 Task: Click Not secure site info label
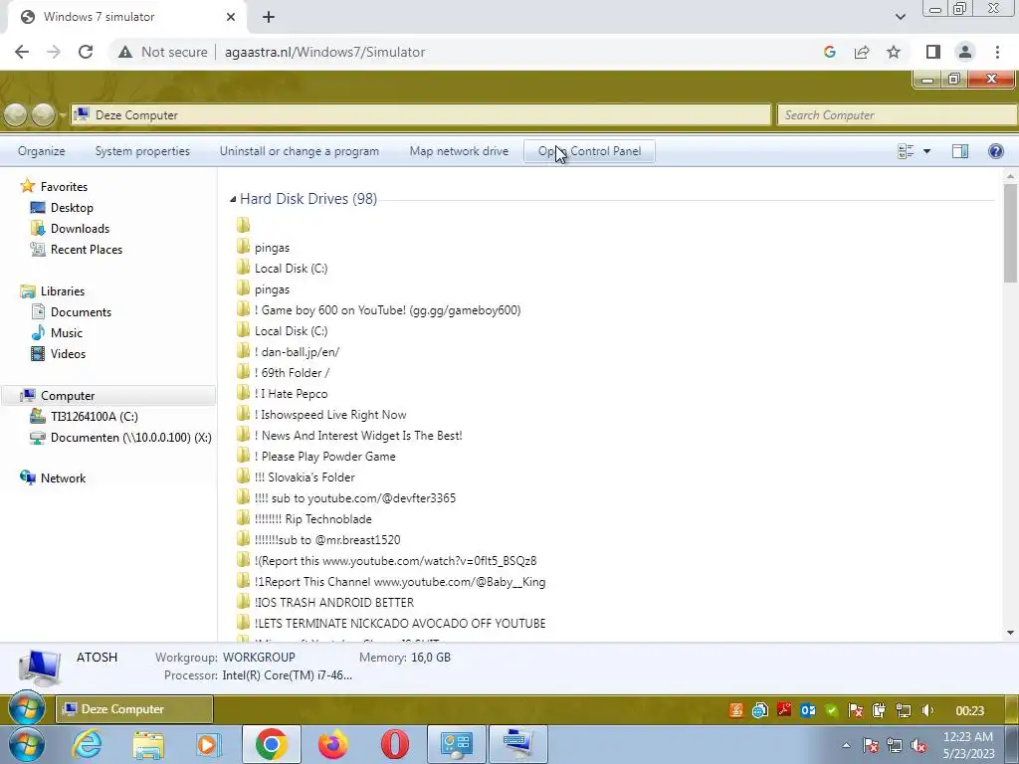pyautogui.click(x=162, y=52)
